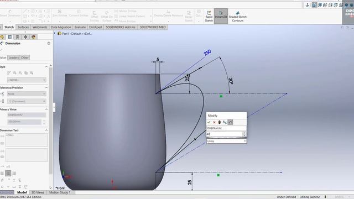Viewport: 354px width, 199px height.
Task: Open the Weldments ribbon tab
Action: coord(40,27)
